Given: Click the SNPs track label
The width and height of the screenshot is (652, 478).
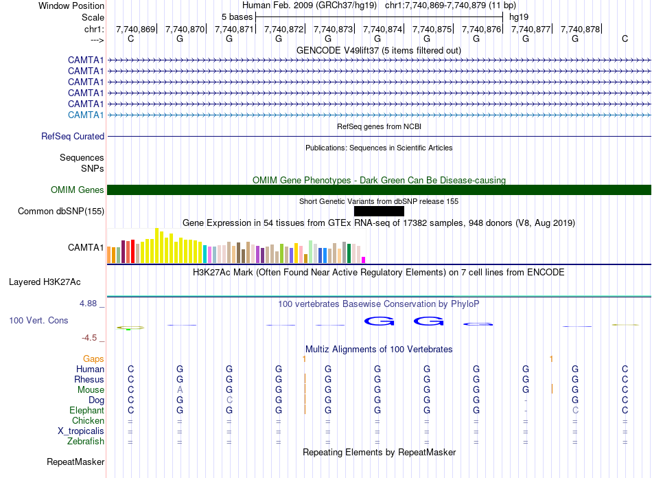Looking at the screenshot, I should [x=93, y=168].
